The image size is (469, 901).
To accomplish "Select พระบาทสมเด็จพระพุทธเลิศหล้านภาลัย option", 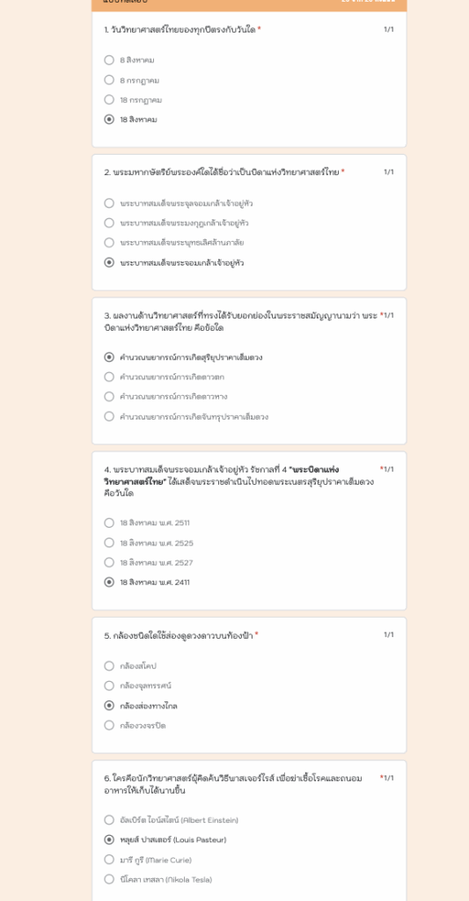I will pos(109,243).
